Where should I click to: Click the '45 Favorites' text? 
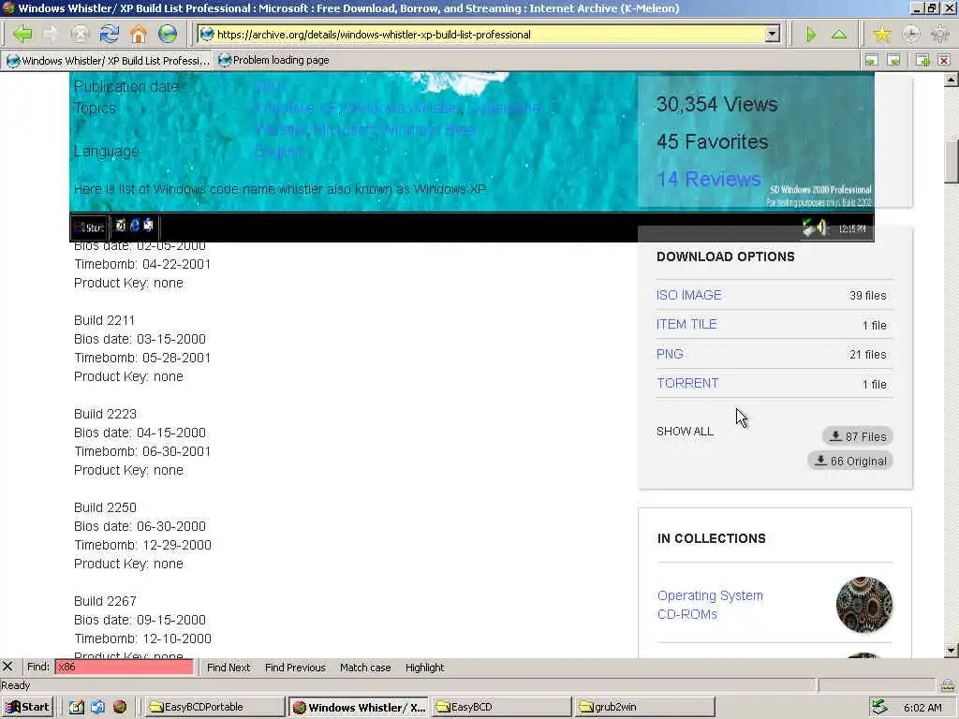712,142
